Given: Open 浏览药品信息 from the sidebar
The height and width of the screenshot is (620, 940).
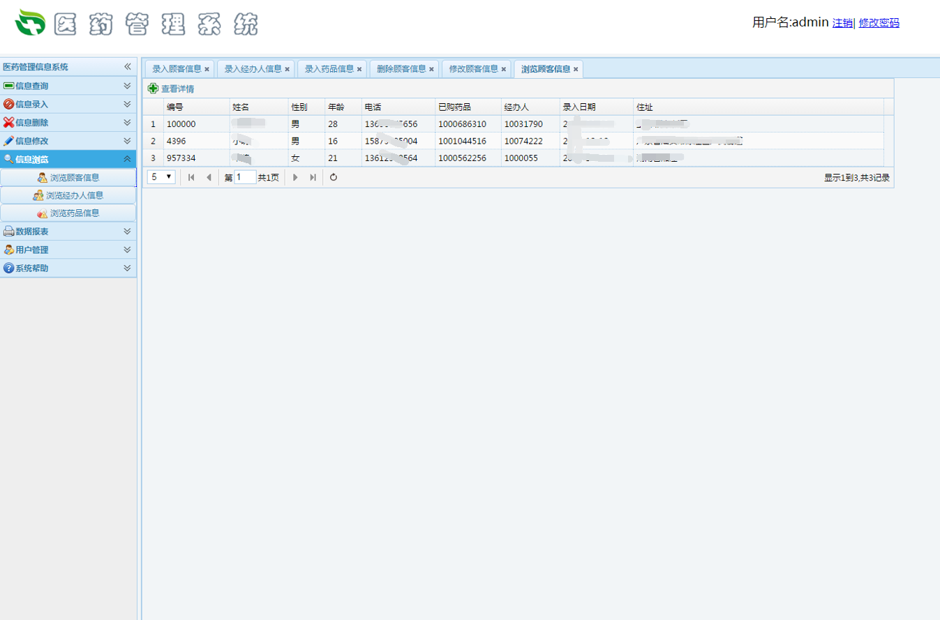Looking at the screenshot, I should pos(68,213).
